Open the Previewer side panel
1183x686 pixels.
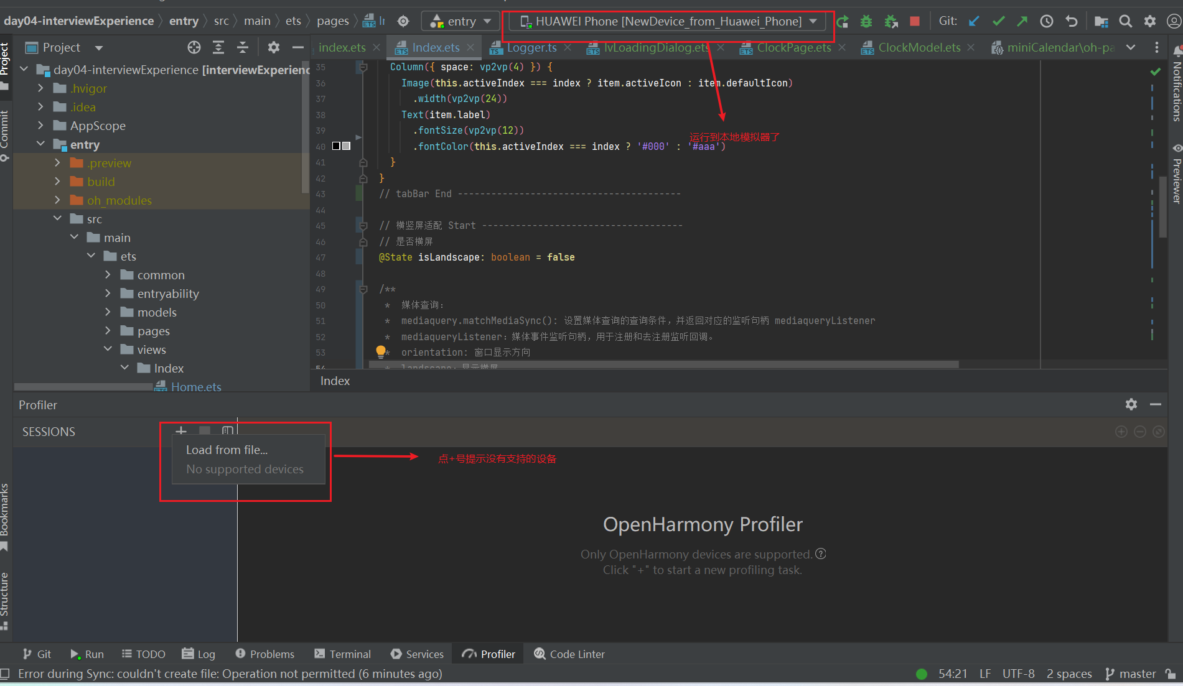(x=1176, y=174)
